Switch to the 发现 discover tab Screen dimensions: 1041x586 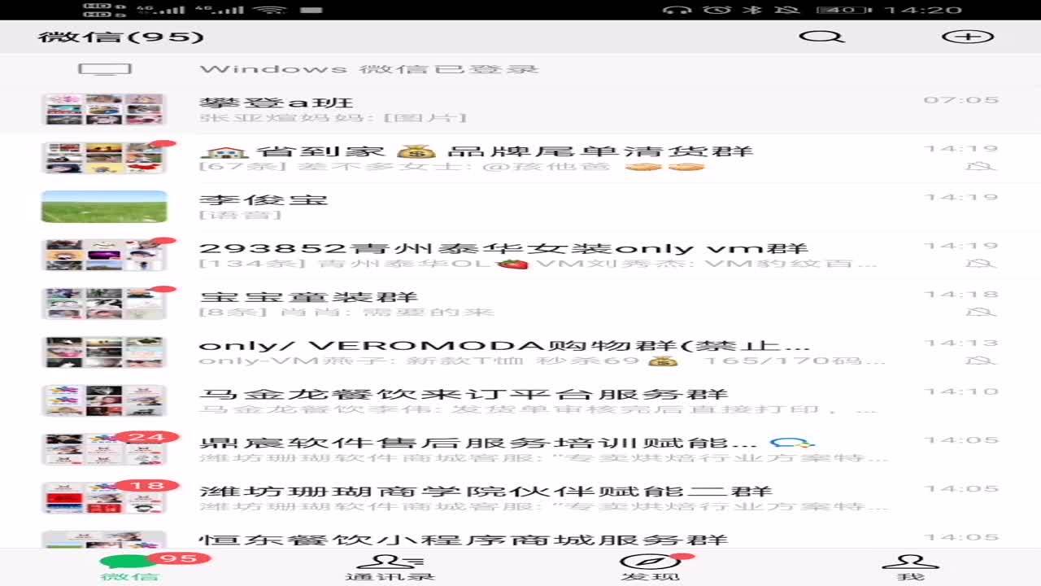pos(651,568)
